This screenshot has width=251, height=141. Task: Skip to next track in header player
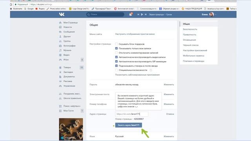pyautogui.click(x=146, y=14)
